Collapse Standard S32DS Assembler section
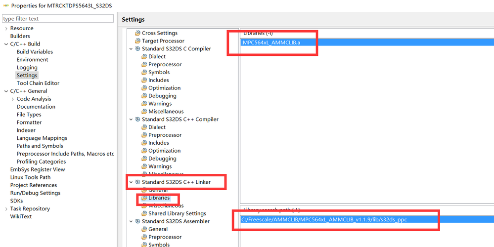494x247 pixels. [131, 221]
